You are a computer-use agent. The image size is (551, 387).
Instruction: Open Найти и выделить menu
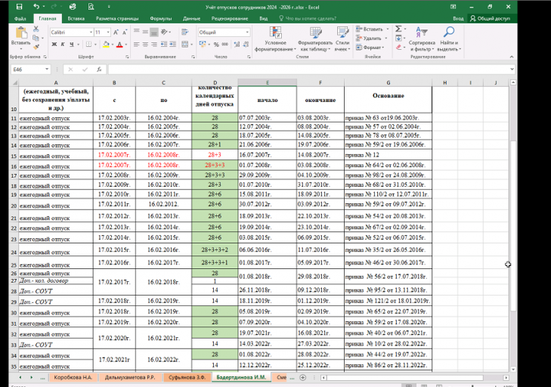click(x=450, y=39)
